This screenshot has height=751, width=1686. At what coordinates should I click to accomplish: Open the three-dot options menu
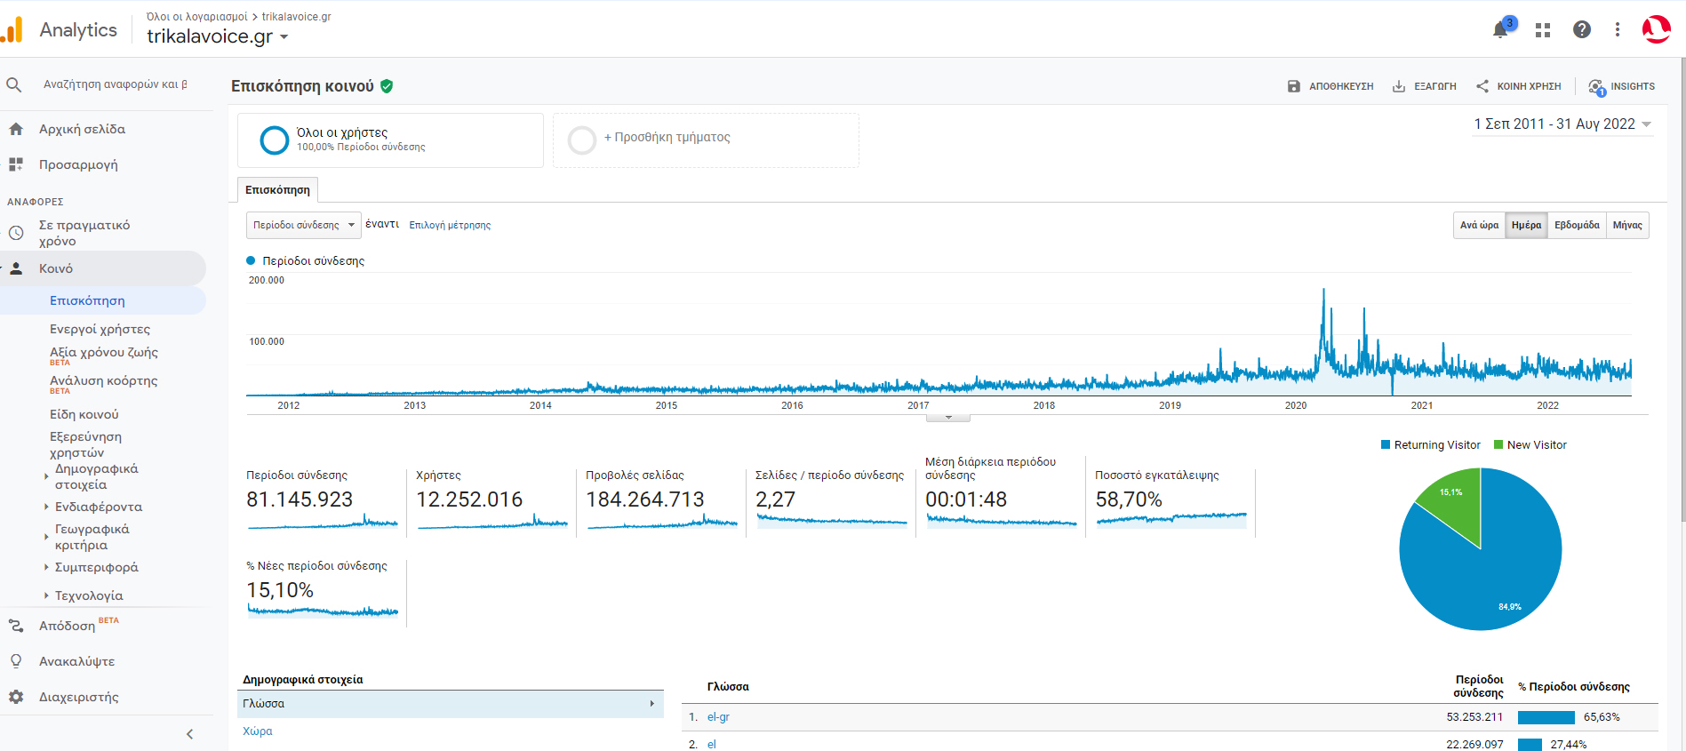(1618, 30)
